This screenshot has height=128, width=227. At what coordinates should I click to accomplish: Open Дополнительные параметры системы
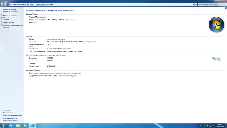13,26
